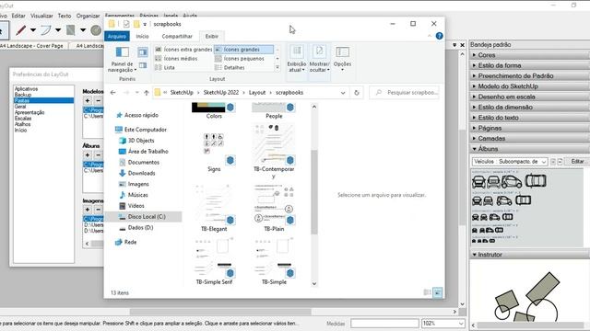Switch to details view in status bar

(x=428, y=292)
